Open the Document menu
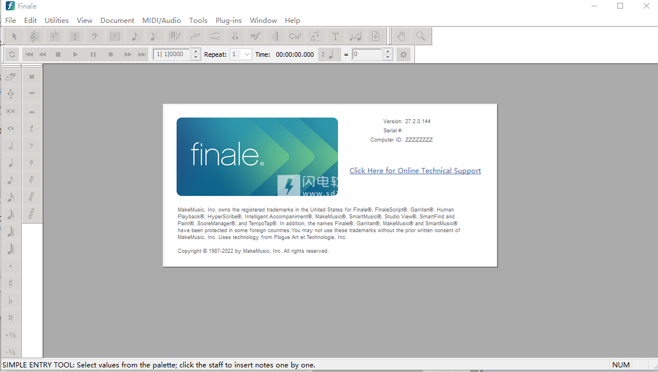Screen dimensions: 658x372 (117, 20)
